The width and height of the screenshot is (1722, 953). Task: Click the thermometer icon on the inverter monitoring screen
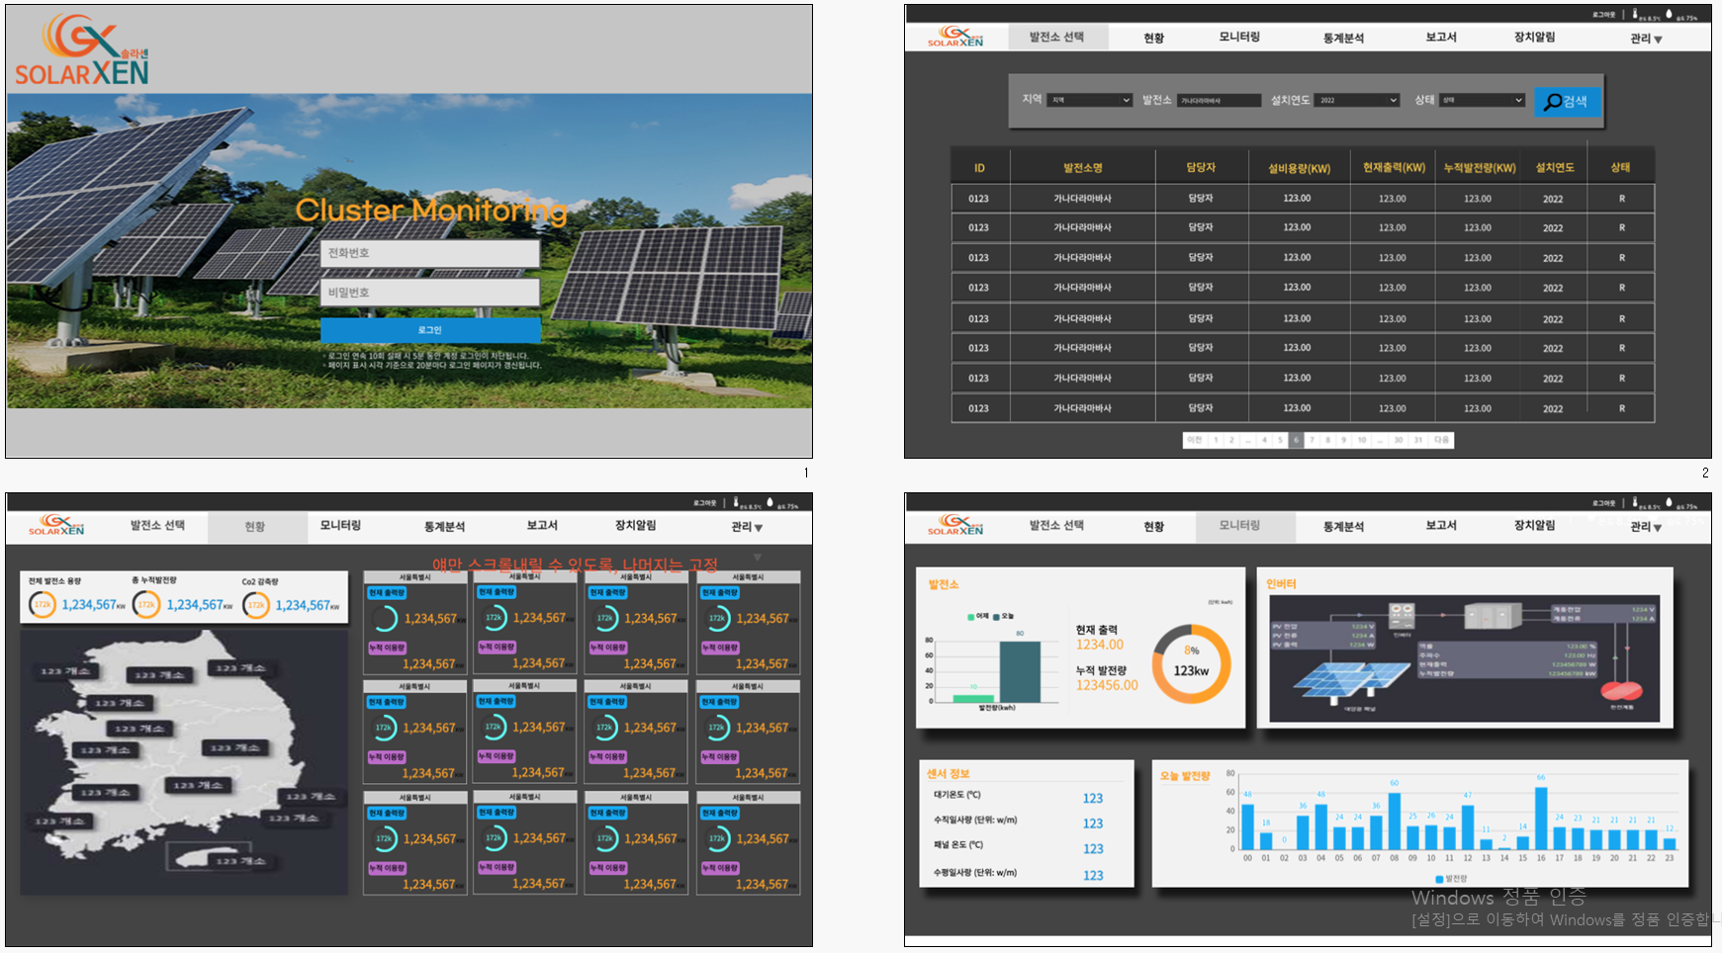1635,502
